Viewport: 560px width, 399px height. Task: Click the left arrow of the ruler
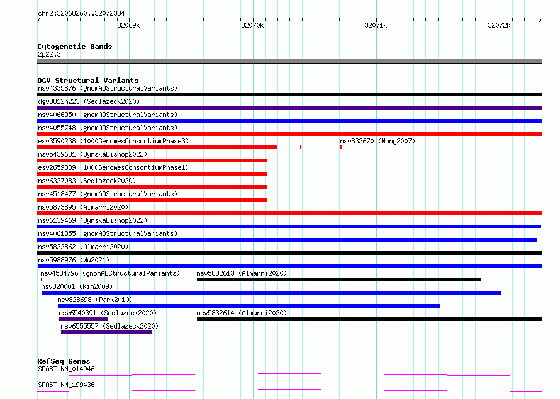pos(40,20)
